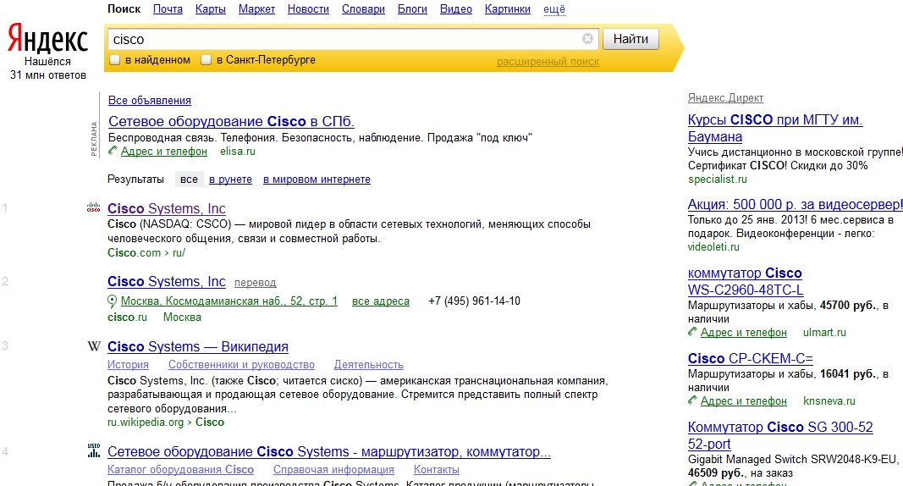Open the 'Контакты' sublink
The image size is (903, 486).
click(437, 469)
